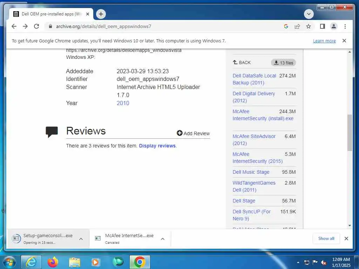Open Windows Media Player from taskbar
The image size is (359, 269).
point(96,262)
